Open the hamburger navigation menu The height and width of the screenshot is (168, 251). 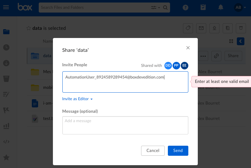(6, 7)
